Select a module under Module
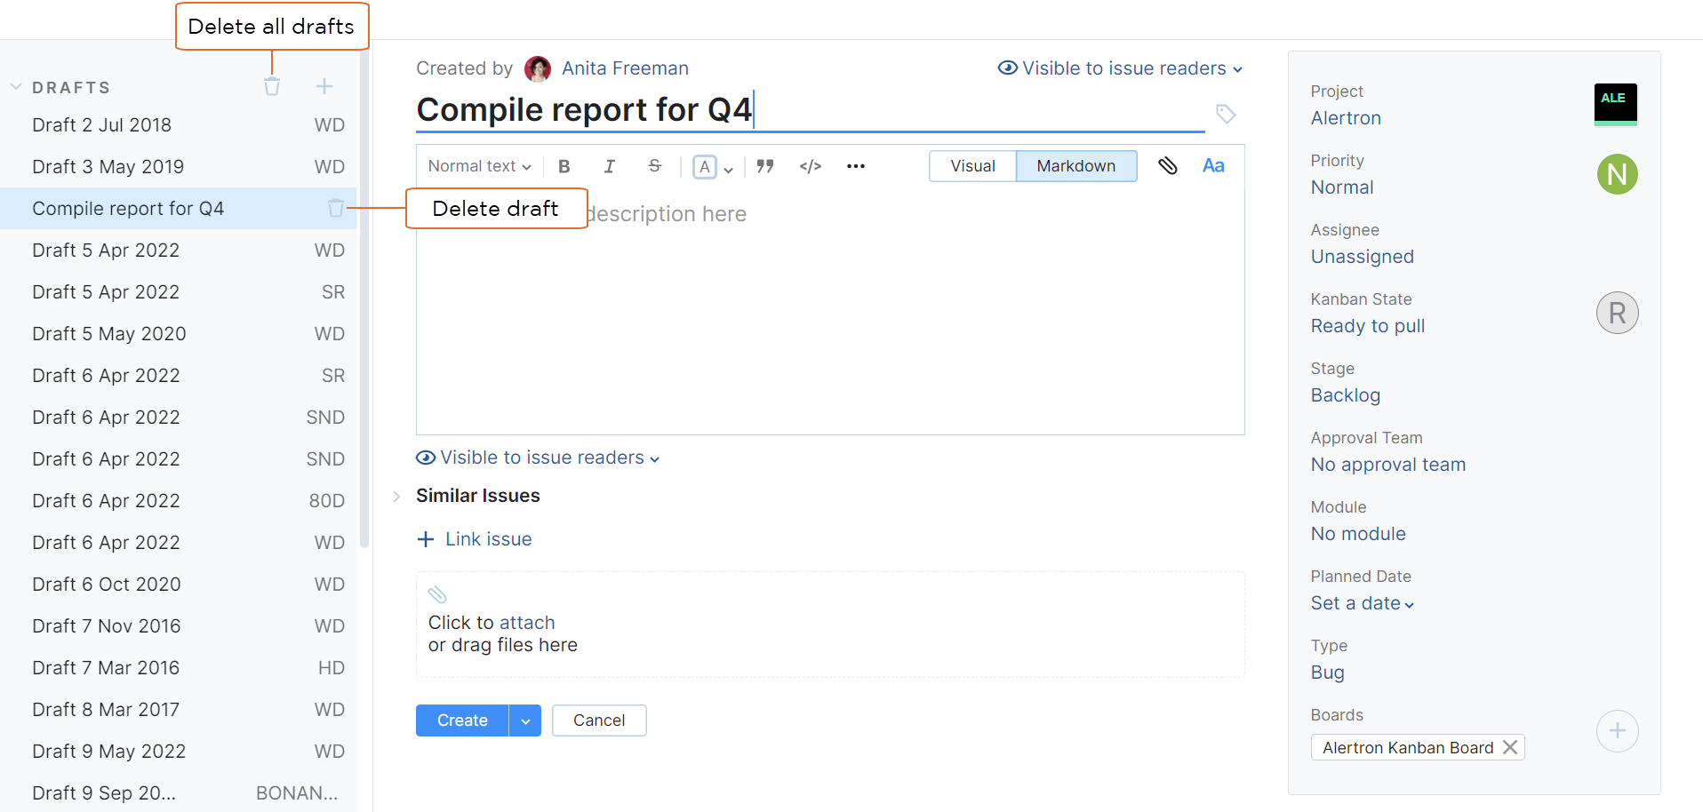 pyautogui.click(x=1358, y=534)
